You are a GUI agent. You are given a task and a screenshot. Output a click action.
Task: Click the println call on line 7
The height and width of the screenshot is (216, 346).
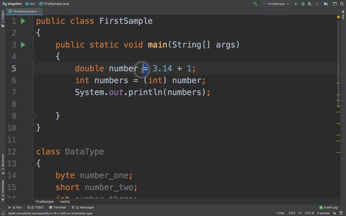pyautogui.click(x=145, y=92)
